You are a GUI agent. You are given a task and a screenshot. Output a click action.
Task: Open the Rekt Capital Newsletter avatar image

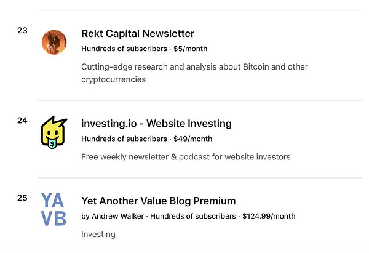[54, 42]
